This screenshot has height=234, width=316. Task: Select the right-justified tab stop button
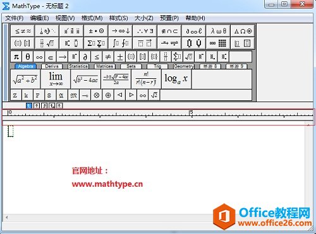[44, 105]
